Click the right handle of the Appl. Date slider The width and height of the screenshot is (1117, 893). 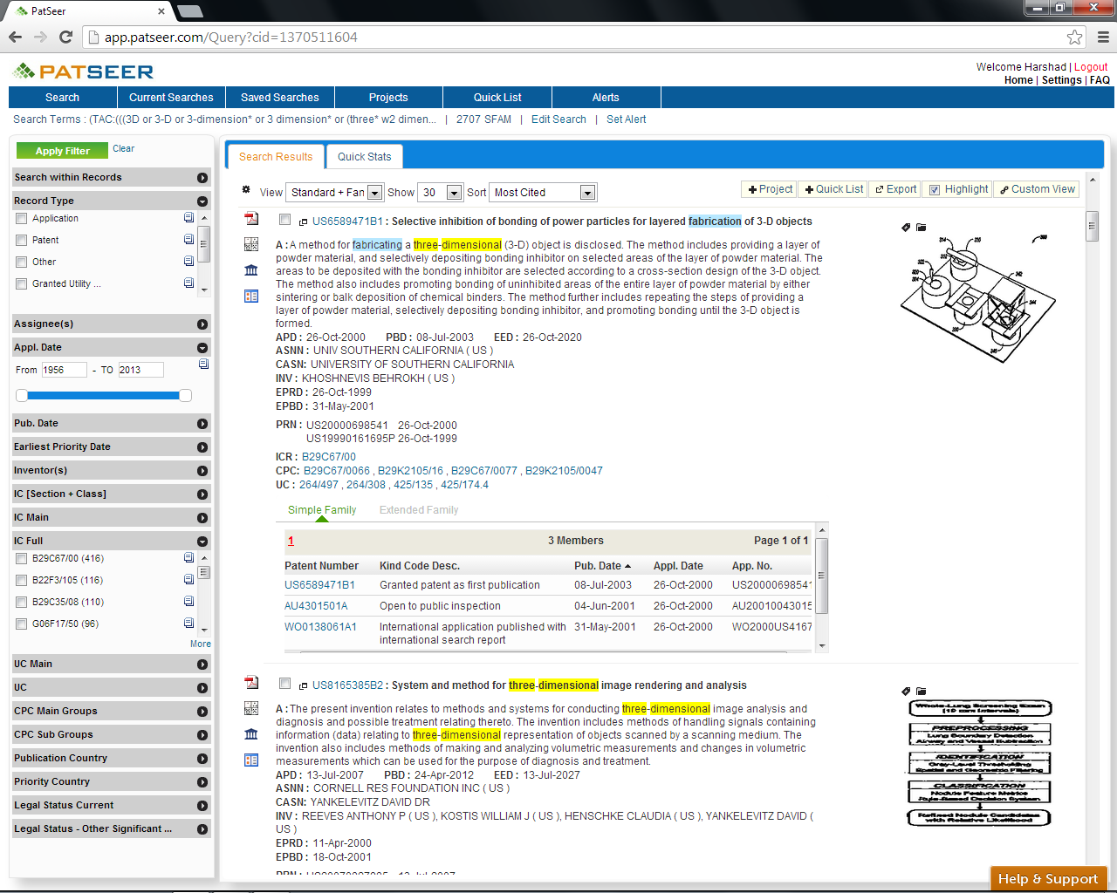click(x=185, y=396)
